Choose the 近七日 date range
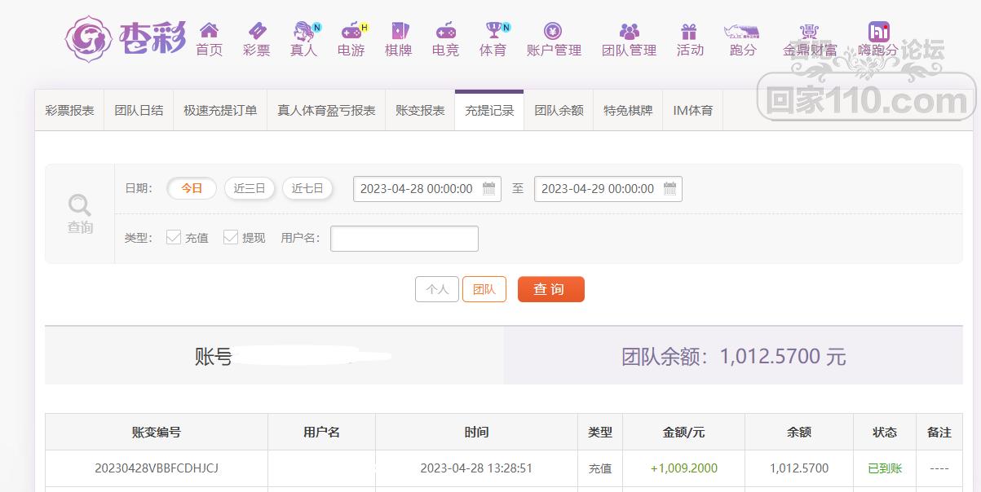981x492 pixels. tap(307, 188)
